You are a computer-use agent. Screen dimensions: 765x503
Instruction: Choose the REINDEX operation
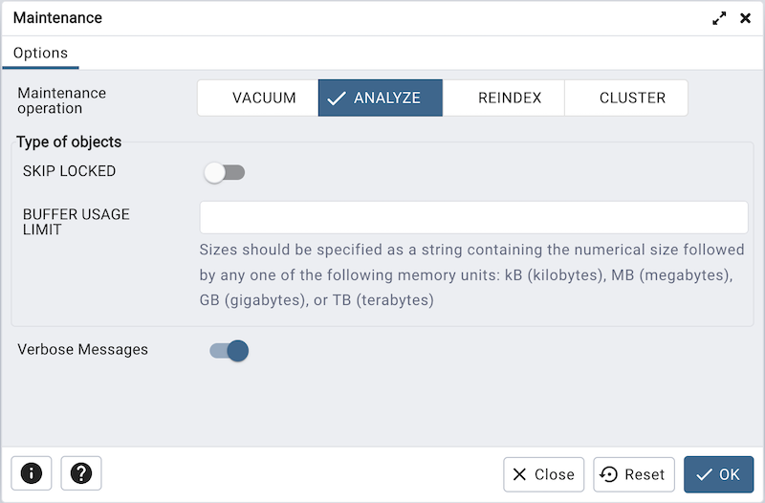pyautogui.click(x=504, y=98)
